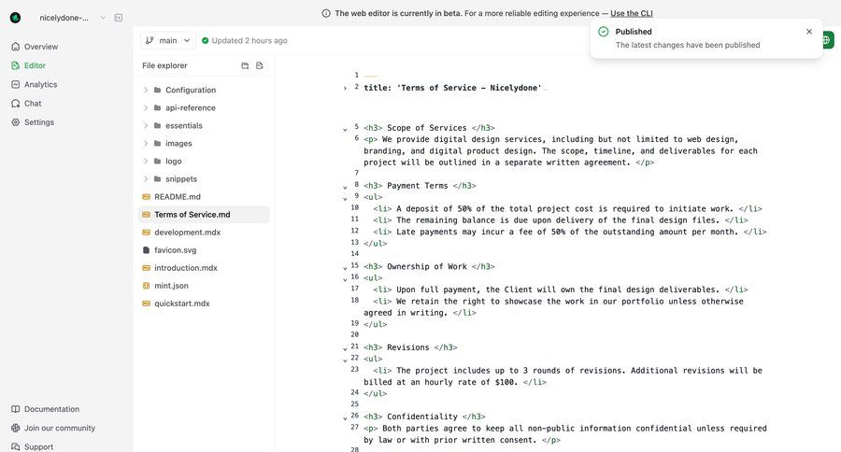This screenshot has height=452, width=841.
Task: Click the mint.json file icon
Action: click(x=146, y=286)
